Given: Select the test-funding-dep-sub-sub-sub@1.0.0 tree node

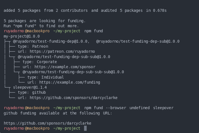Looking at the screenshot, I should pos(73,72).
